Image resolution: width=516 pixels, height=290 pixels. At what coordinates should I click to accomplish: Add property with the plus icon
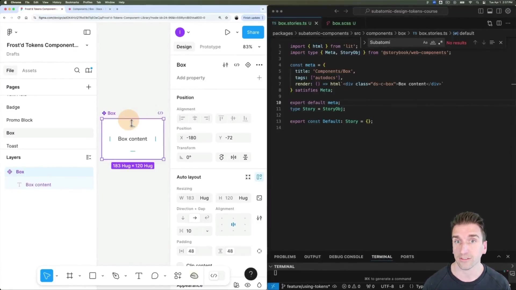[x=259, y=78]
